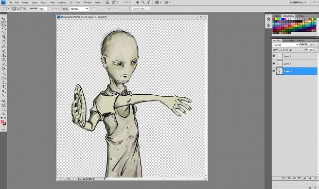This screenshot has width=319, height=189.
Task: Click the link layers icon at Layers panel bottom
Action: (x=283, y=178)
